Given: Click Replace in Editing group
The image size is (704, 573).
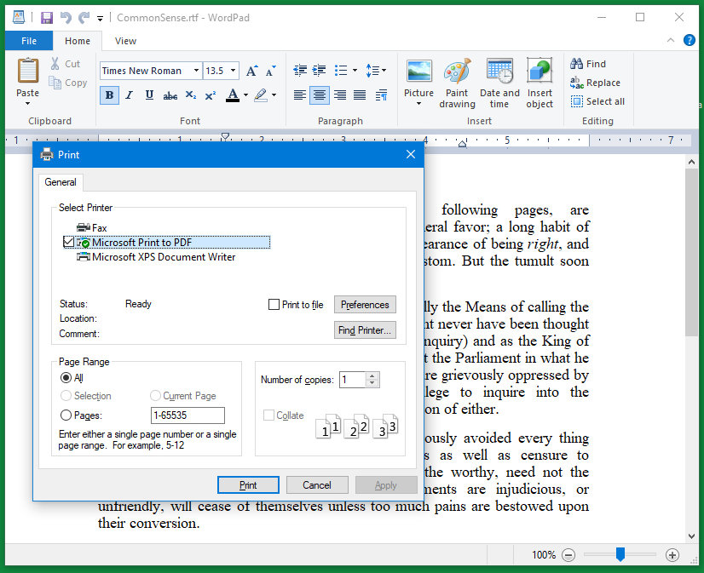Looking at the screenshot, I should click(596, 83).
